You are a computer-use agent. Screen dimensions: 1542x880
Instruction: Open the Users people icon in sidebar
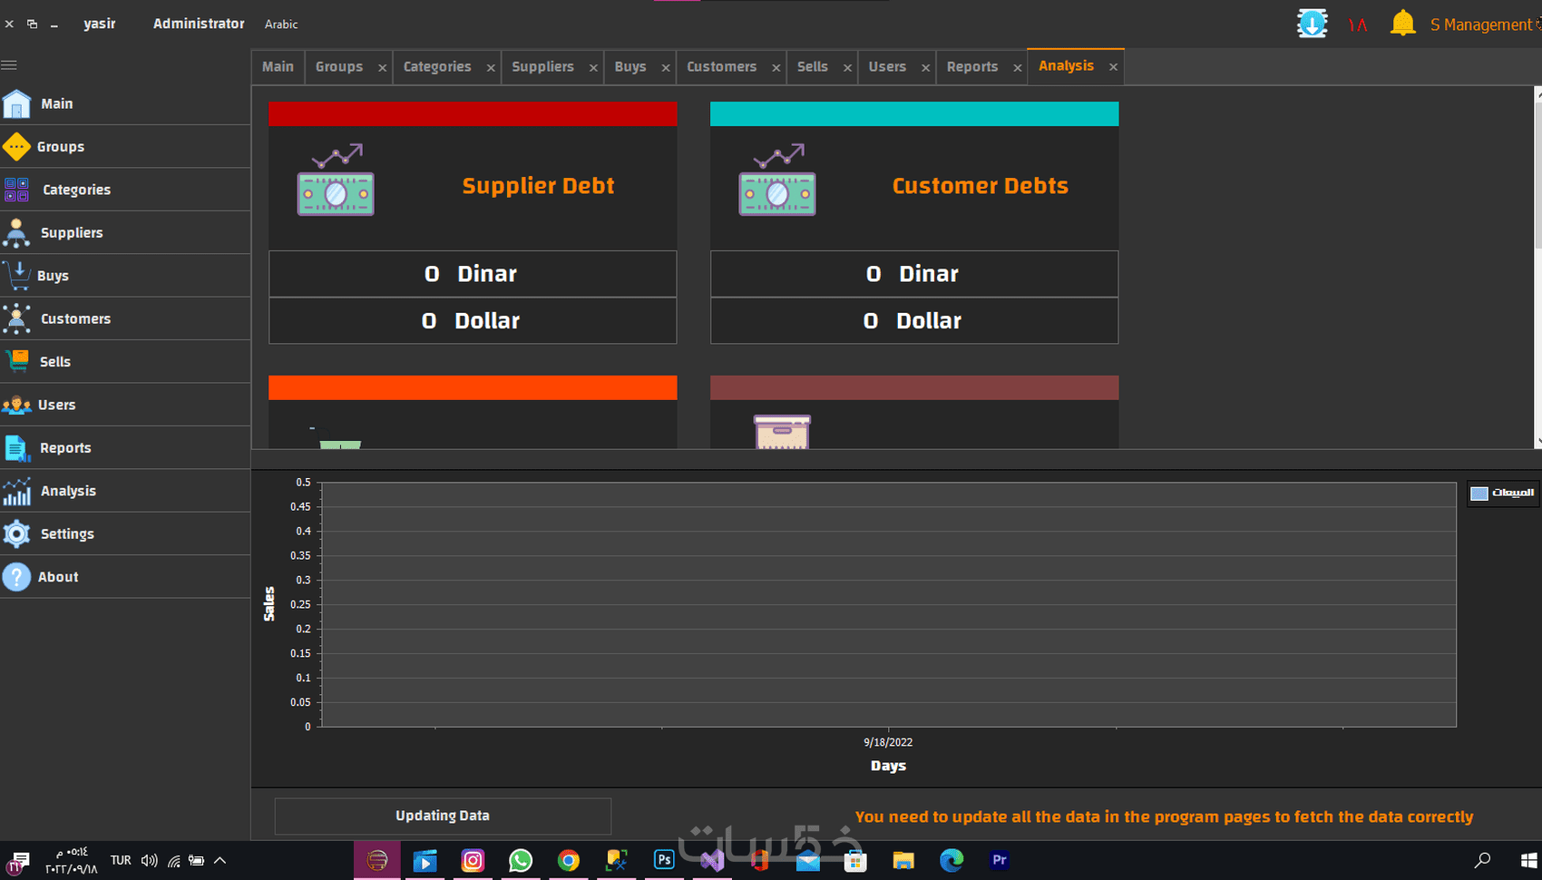click(16, 405)
